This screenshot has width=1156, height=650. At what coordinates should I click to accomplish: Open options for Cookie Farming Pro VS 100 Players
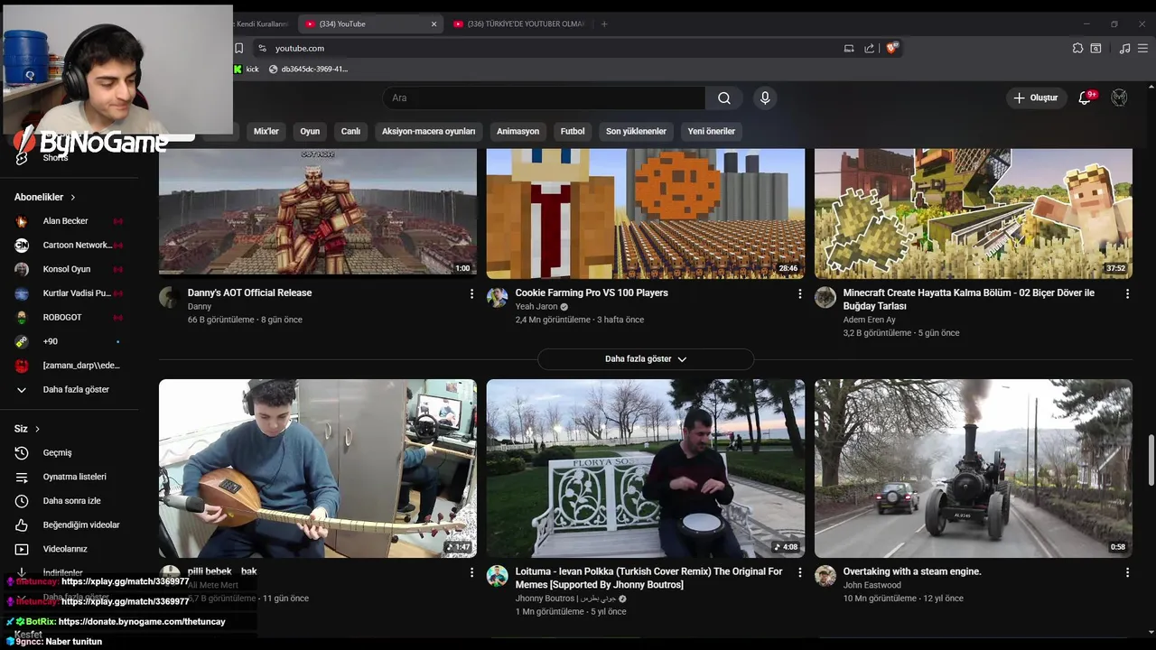click(x=799, y=293)
